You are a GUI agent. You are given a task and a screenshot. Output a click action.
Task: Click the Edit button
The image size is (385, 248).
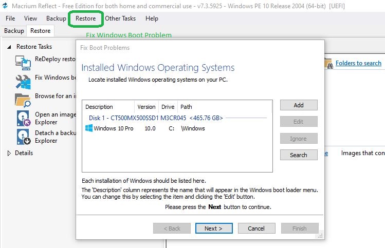click(299, 122)
